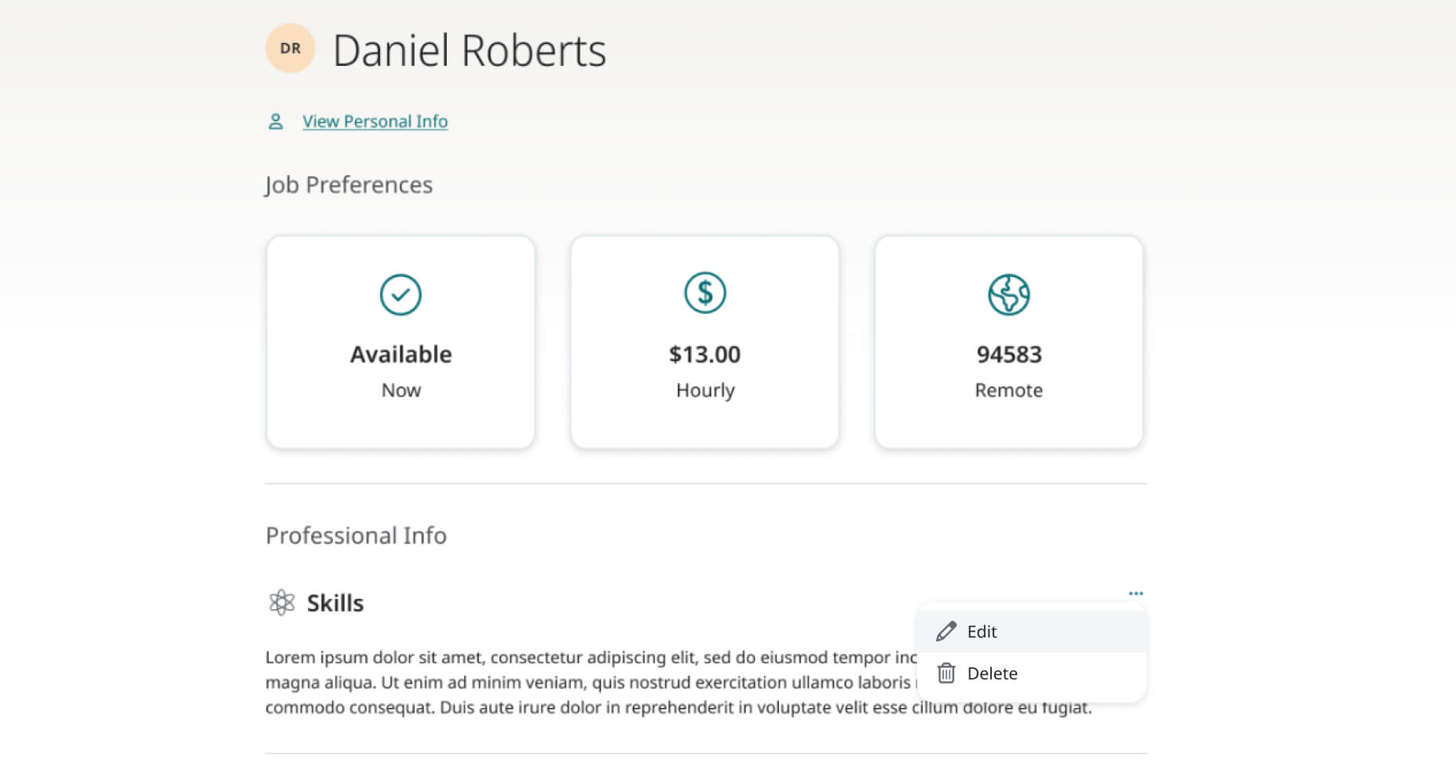This screenshot has height=774, width=1456.
Task: Click the atom icon next to Skills
Action: pos(281,603)
